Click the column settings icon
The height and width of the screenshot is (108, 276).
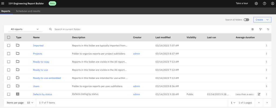click(x=253, y=29)
